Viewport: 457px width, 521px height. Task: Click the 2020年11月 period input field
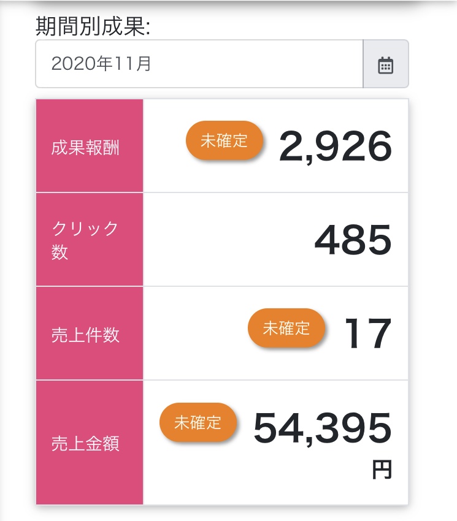pyautogui.click(x=199, y=64)
